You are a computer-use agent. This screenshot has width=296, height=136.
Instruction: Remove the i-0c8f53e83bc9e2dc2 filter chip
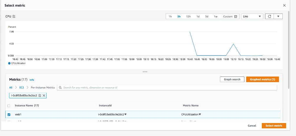(x=44, y=95)
